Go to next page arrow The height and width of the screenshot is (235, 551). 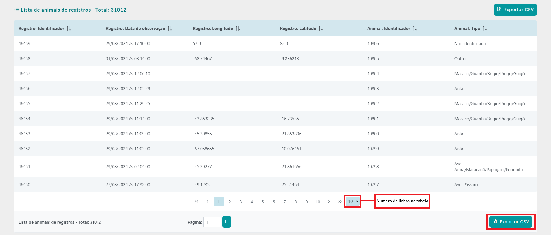pos(329,201)
